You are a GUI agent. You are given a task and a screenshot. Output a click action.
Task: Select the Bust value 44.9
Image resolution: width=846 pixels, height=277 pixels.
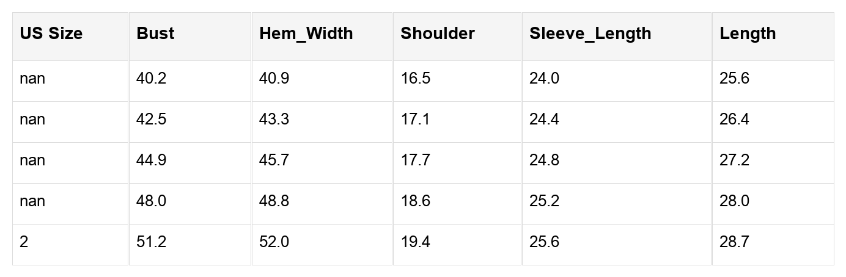tap(151, 160)
